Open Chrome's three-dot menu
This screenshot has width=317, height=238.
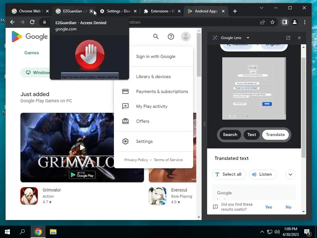pos(305,22)
